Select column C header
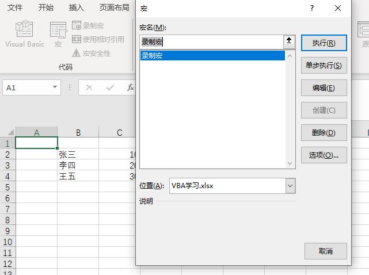Viewport: 369px width, 275px height. click(x=117, y=132)
